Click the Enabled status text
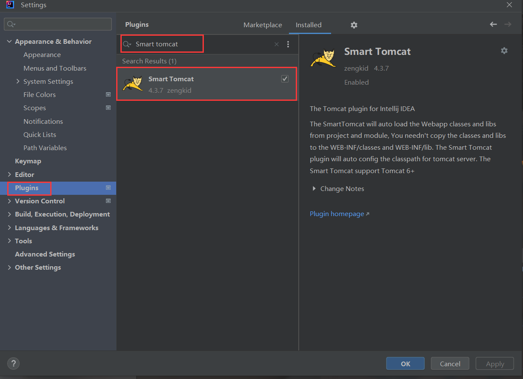 coord(357,82)
